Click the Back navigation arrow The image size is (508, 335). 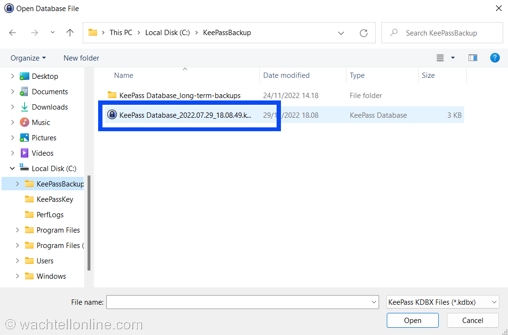point(13,32)
